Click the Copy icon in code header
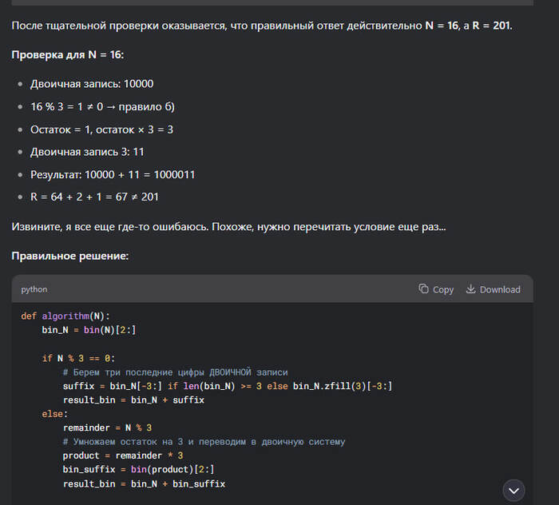Image resolution: width=559 pixels, height=505 pixels. point(423,289)
